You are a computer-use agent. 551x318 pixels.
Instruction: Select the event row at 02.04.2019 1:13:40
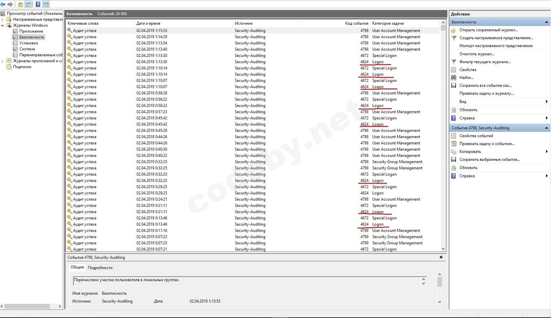253,49
